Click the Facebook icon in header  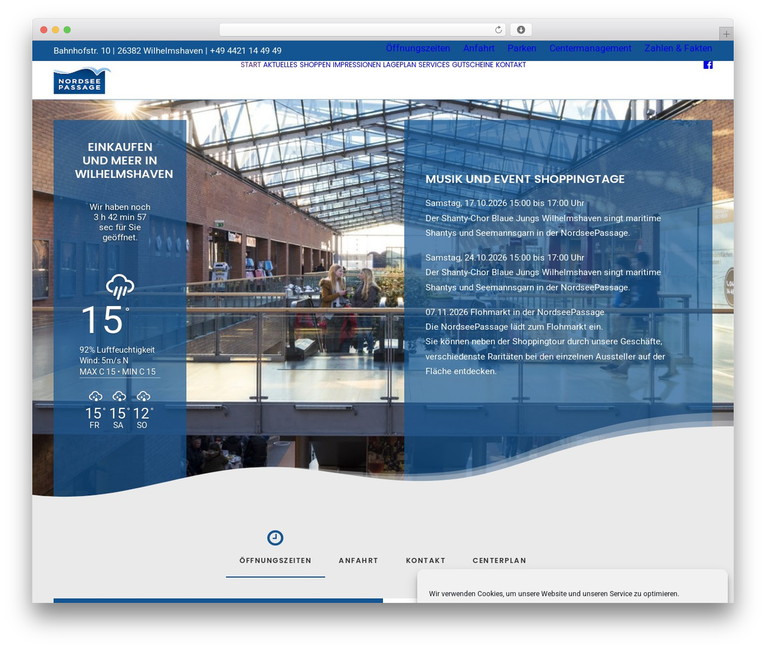[708, 65]
